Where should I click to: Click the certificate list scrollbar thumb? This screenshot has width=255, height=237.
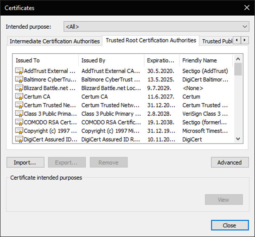click(x=238, y=69)
